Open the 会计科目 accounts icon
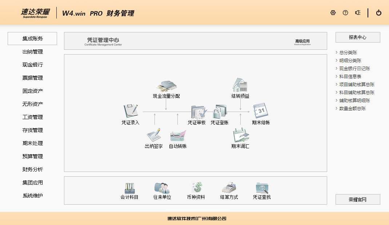The height and width of the screenshot is (225, 389). (x=129, y=188)
